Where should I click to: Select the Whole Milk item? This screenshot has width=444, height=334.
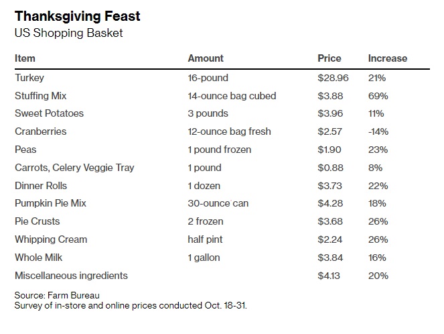(39, 258)
